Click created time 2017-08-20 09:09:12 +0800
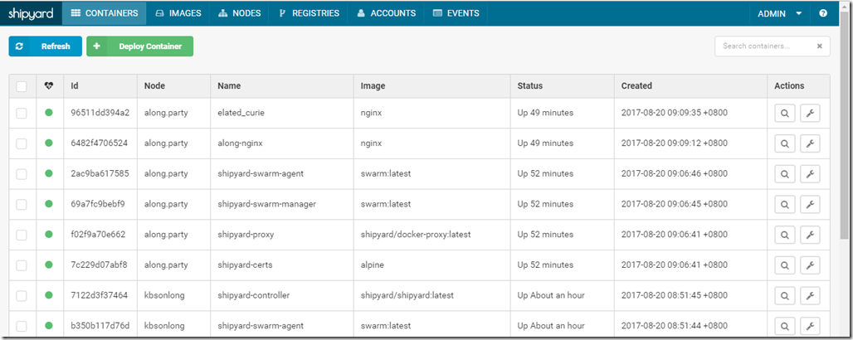This screenshot has height=340, width=853. click(x=674, y=143)
